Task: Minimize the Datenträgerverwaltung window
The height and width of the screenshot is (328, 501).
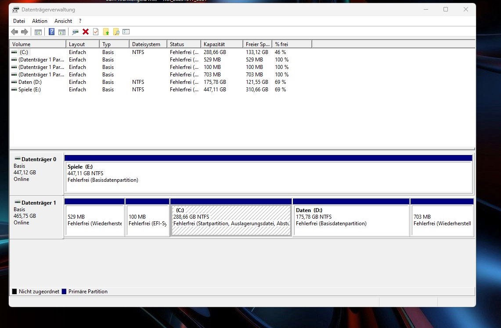Action: pos(426,10)
